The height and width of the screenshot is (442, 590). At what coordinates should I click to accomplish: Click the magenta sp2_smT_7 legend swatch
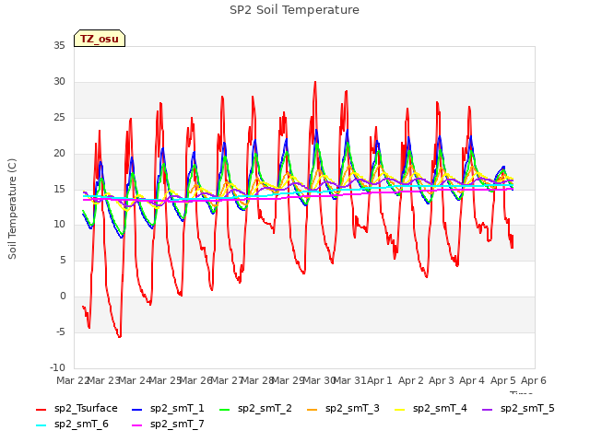coord(137,425)
